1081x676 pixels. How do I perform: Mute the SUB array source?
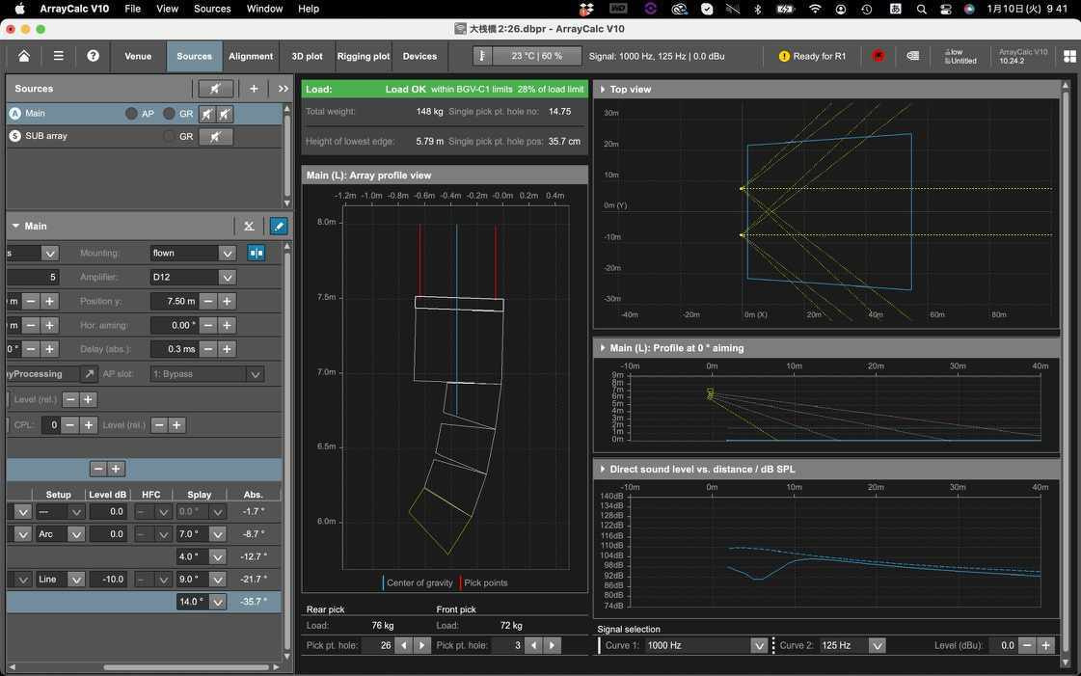coord(215,136)
